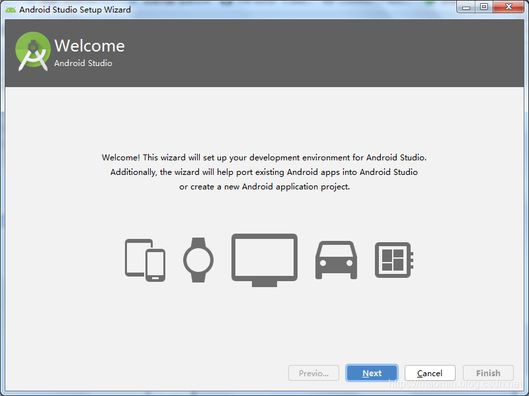Click the disabled Previous button
Image resolution: width=529 pixels, height=396 pixels.
(313, 373)
